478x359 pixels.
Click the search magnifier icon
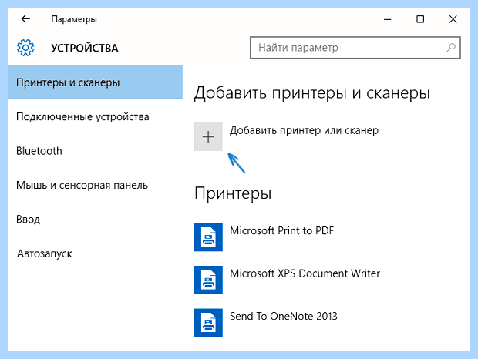(x=451, y=48)
